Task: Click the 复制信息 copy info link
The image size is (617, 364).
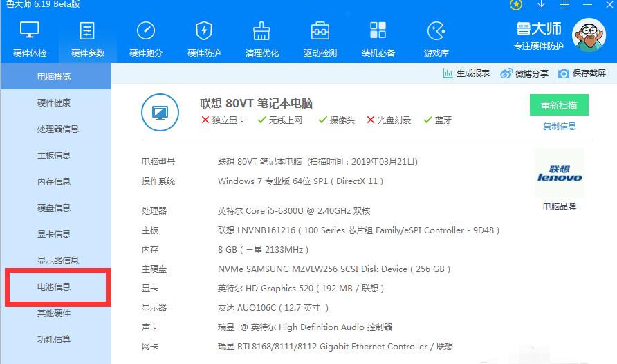Action: click(x=559, y=127)
